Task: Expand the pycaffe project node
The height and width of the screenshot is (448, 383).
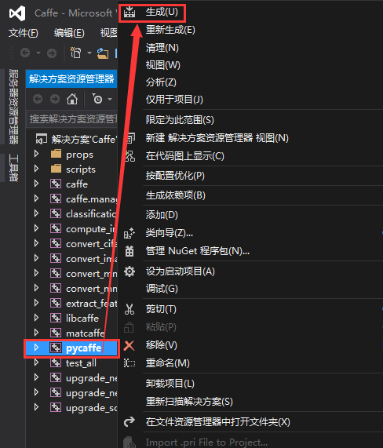Action: point(36,348)
